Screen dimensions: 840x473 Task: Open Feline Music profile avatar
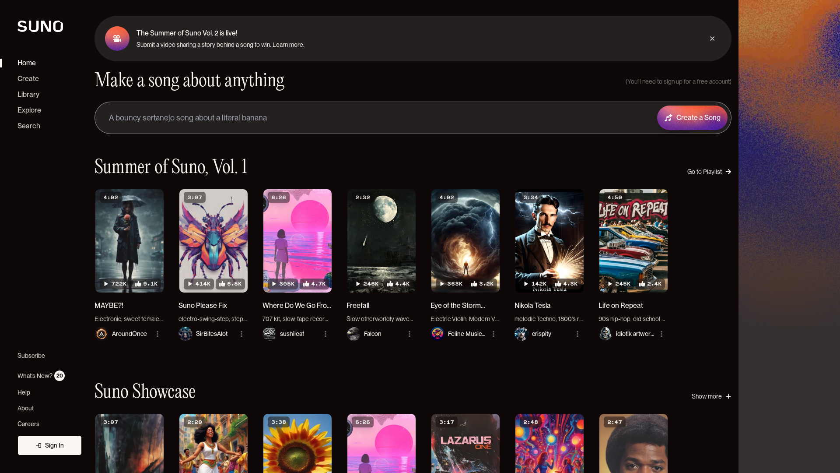point(437,334)
